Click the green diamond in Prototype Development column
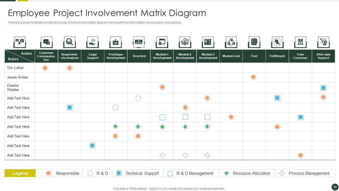Viewport: 339px width, 191px height. [115, 127]
